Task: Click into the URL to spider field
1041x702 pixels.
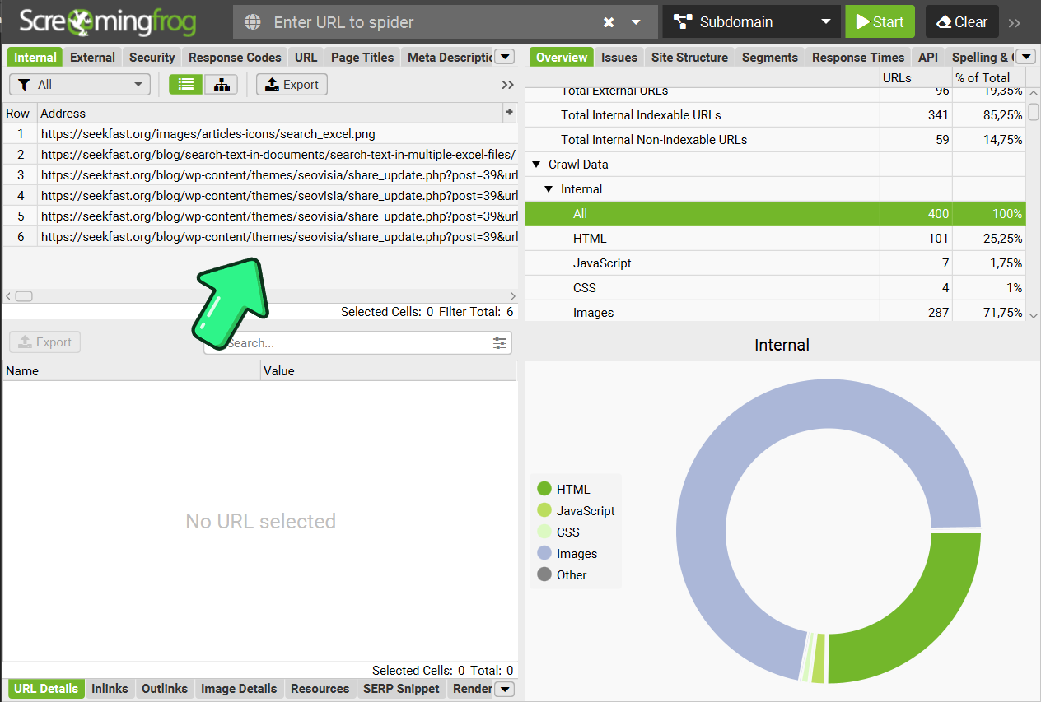Action: (428, 22)
